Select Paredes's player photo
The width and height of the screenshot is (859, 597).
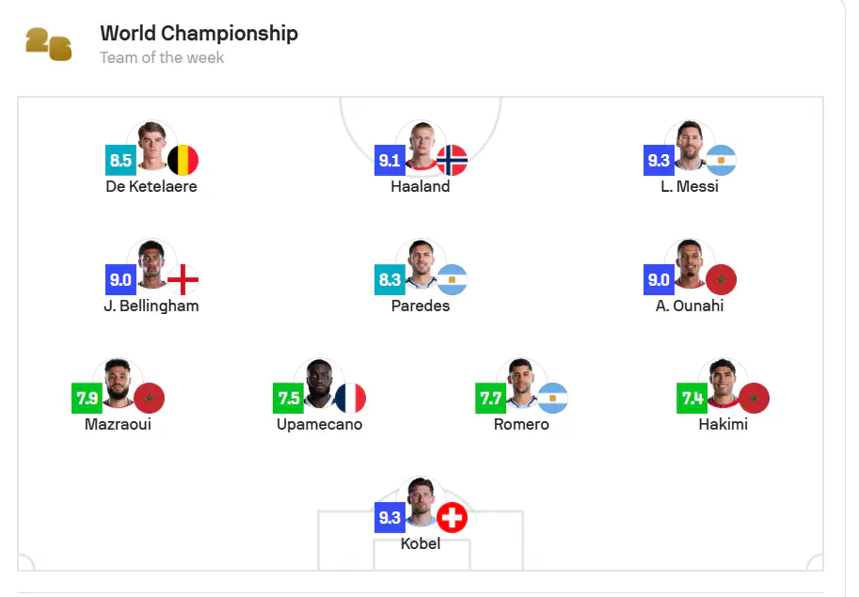421,265
